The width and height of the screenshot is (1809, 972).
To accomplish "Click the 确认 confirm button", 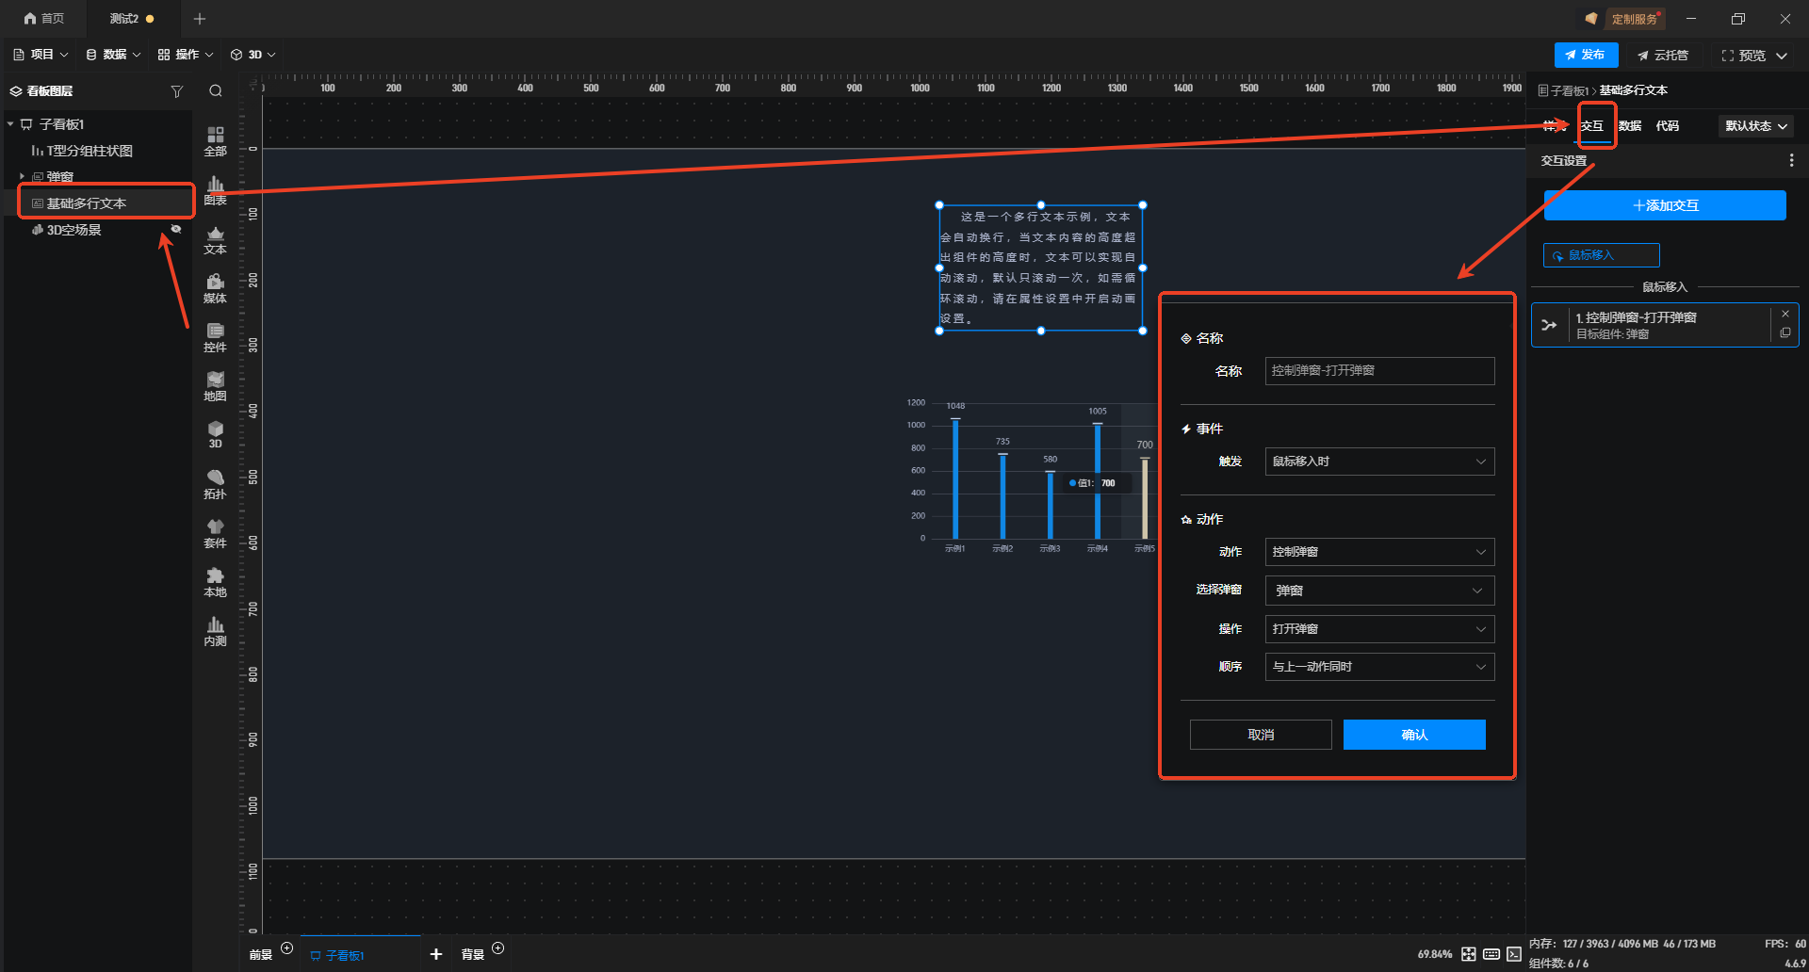I will tap(1413, 735).
